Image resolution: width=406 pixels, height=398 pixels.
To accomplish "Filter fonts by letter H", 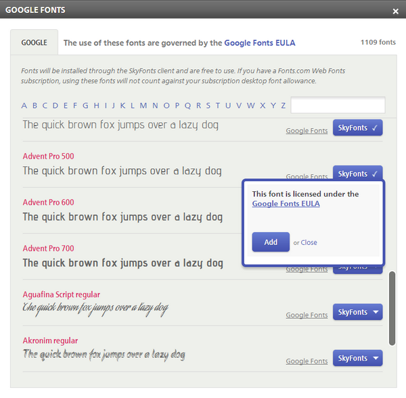I will coord(96,106).
